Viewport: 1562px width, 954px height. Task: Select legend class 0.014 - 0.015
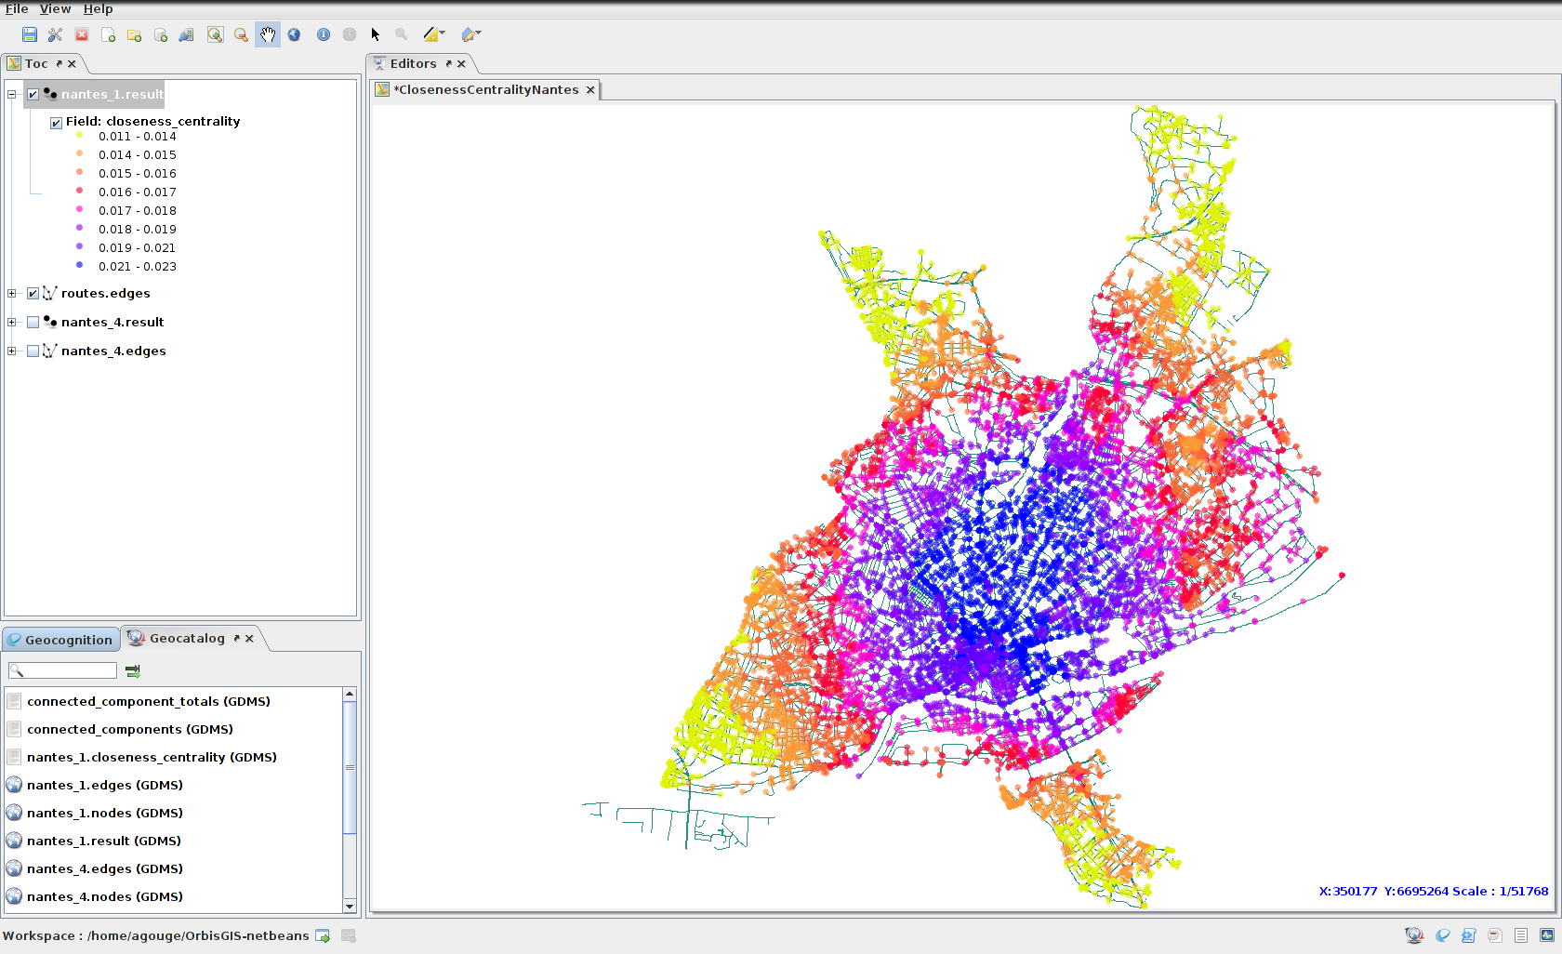[x=138, y=154]
